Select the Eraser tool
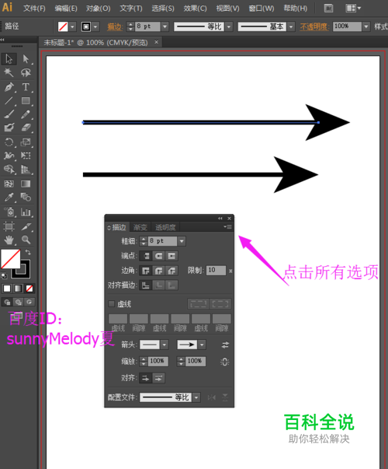Viewport: 388px width, 469px height. [26, 128]
